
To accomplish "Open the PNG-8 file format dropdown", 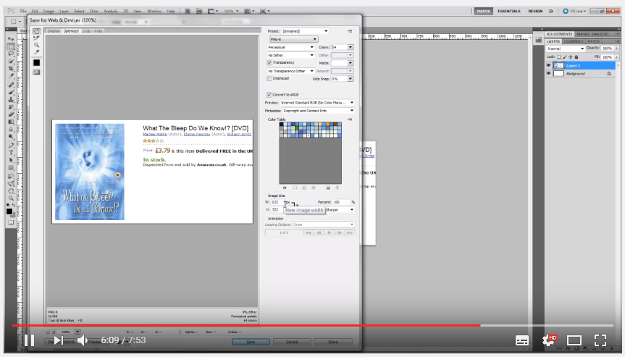I will point(293,39).
